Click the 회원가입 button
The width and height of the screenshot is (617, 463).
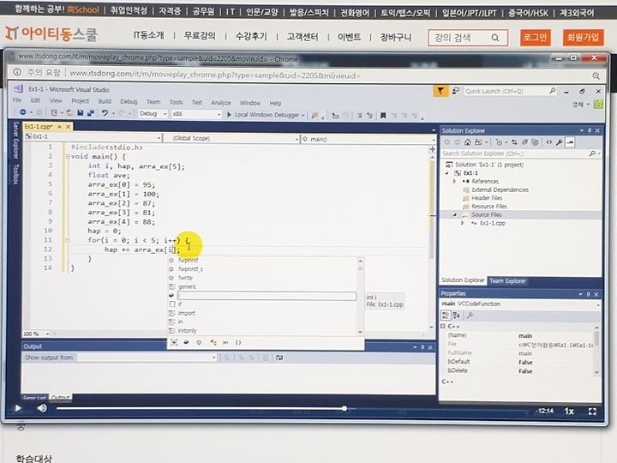coord(583,38)
